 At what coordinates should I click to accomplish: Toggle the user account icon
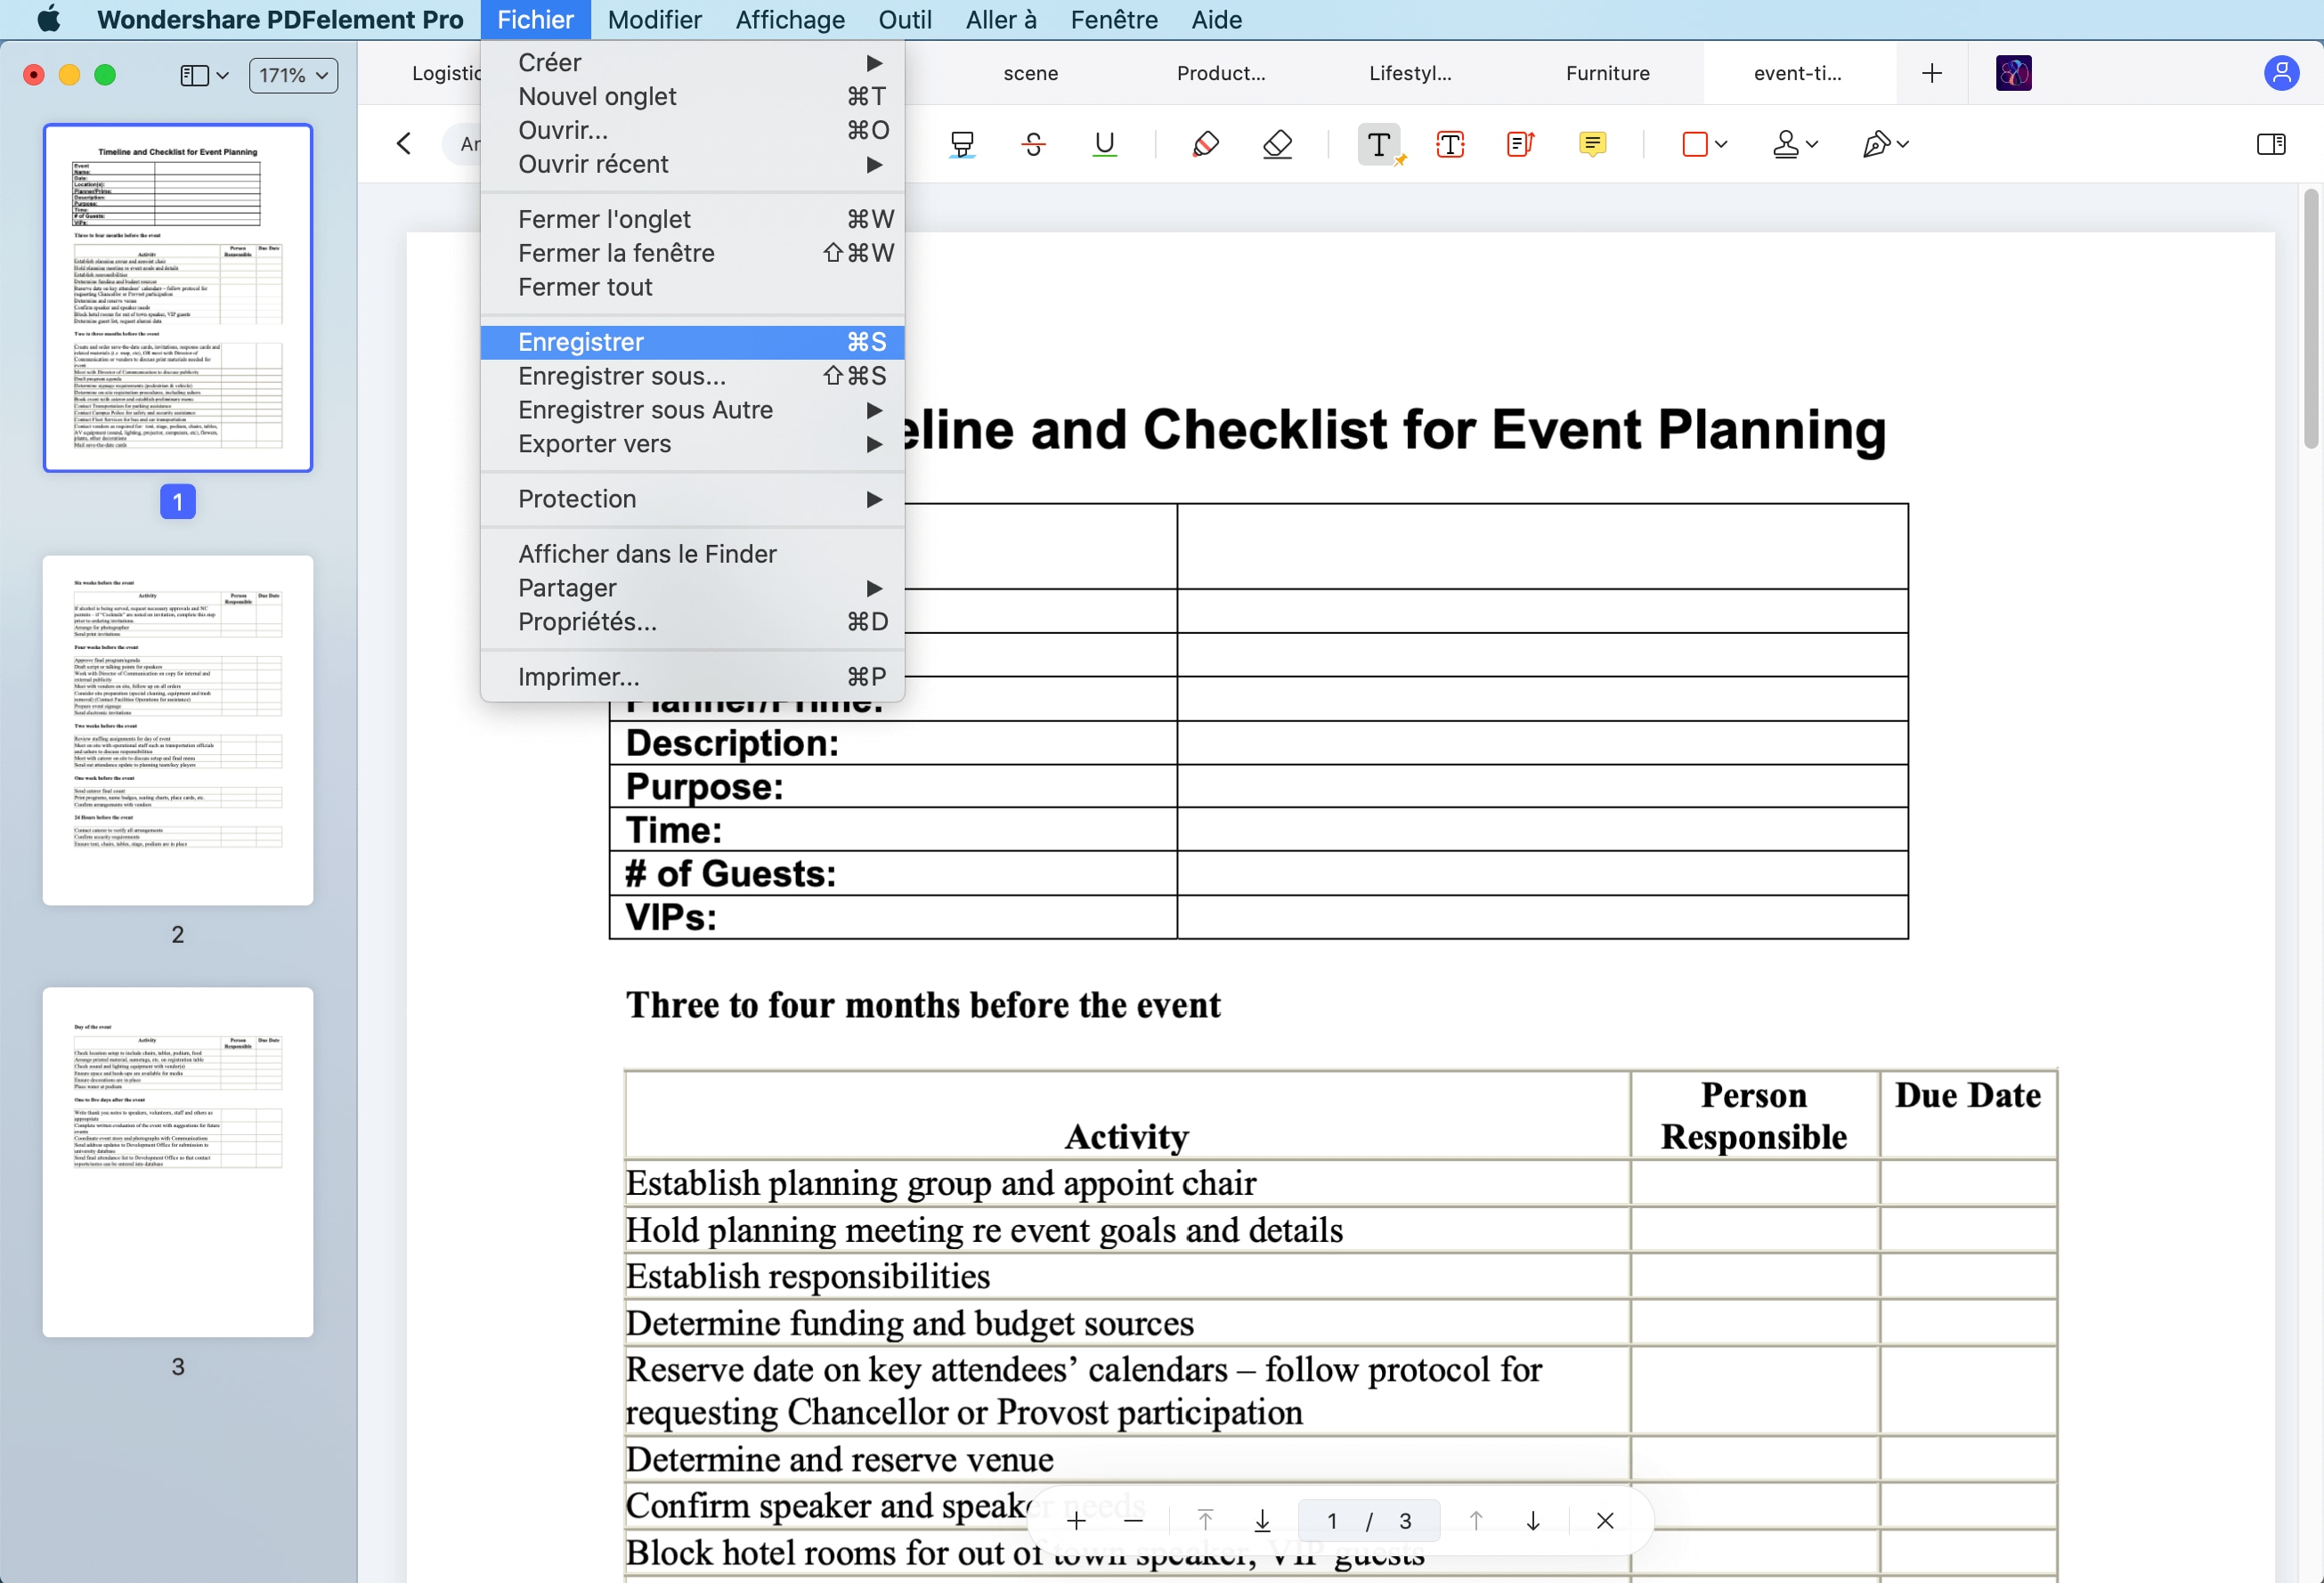[2281, 72]
